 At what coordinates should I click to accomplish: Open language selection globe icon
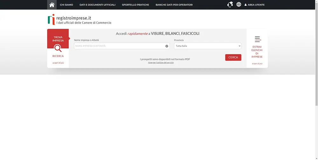(x=239, y=4)
